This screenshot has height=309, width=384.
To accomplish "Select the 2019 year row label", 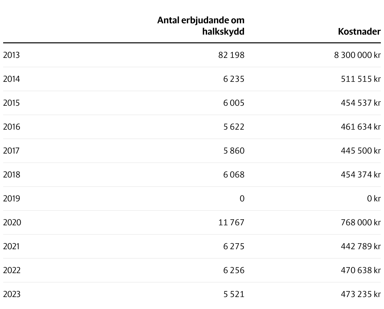I will coord(11,199).
